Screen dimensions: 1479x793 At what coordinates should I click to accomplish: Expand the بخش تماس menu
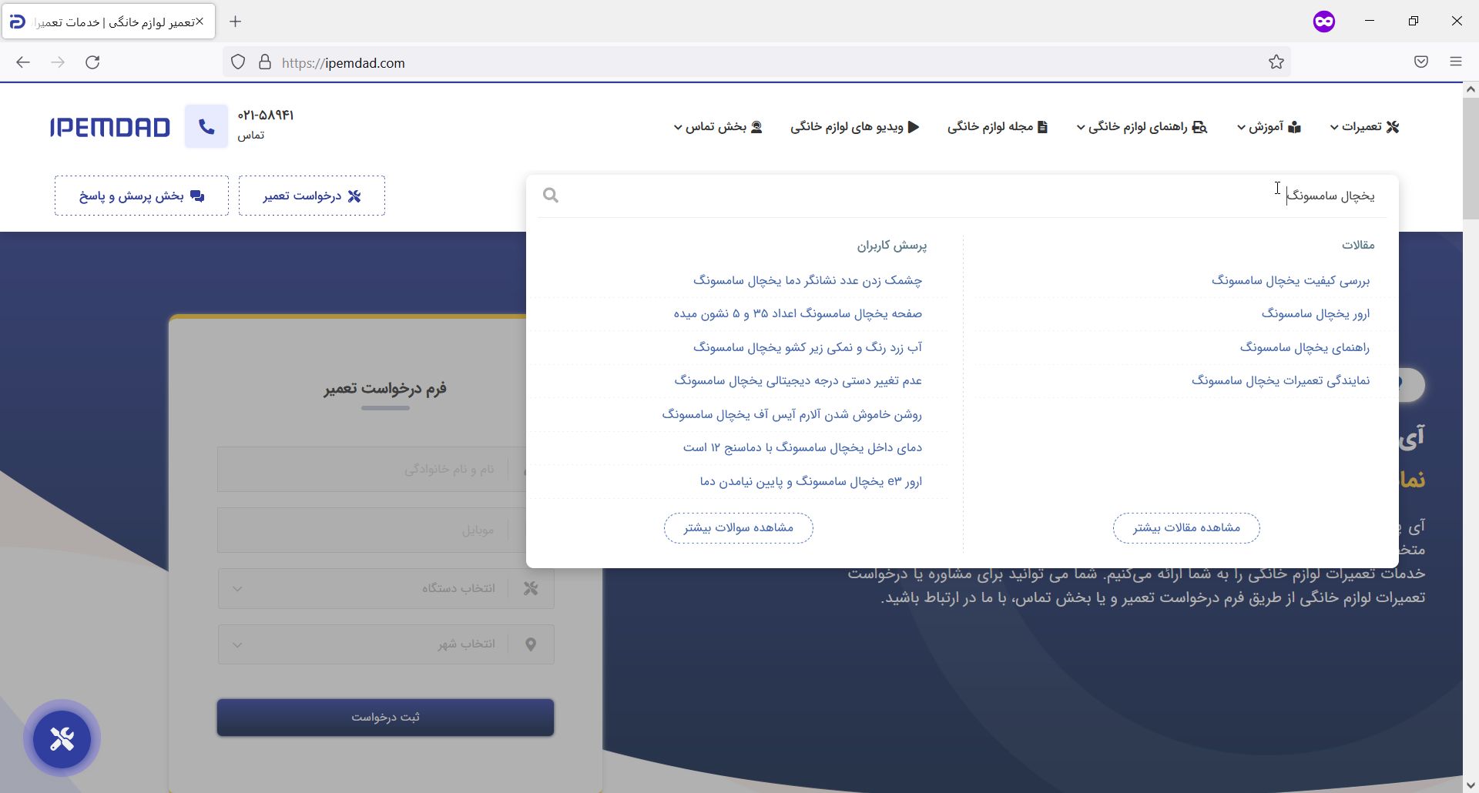718,127
